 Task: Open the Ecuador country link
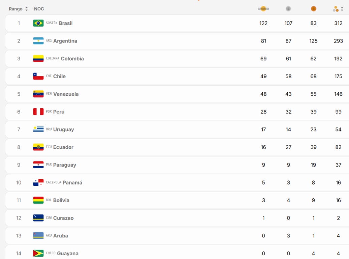(63, 147)
